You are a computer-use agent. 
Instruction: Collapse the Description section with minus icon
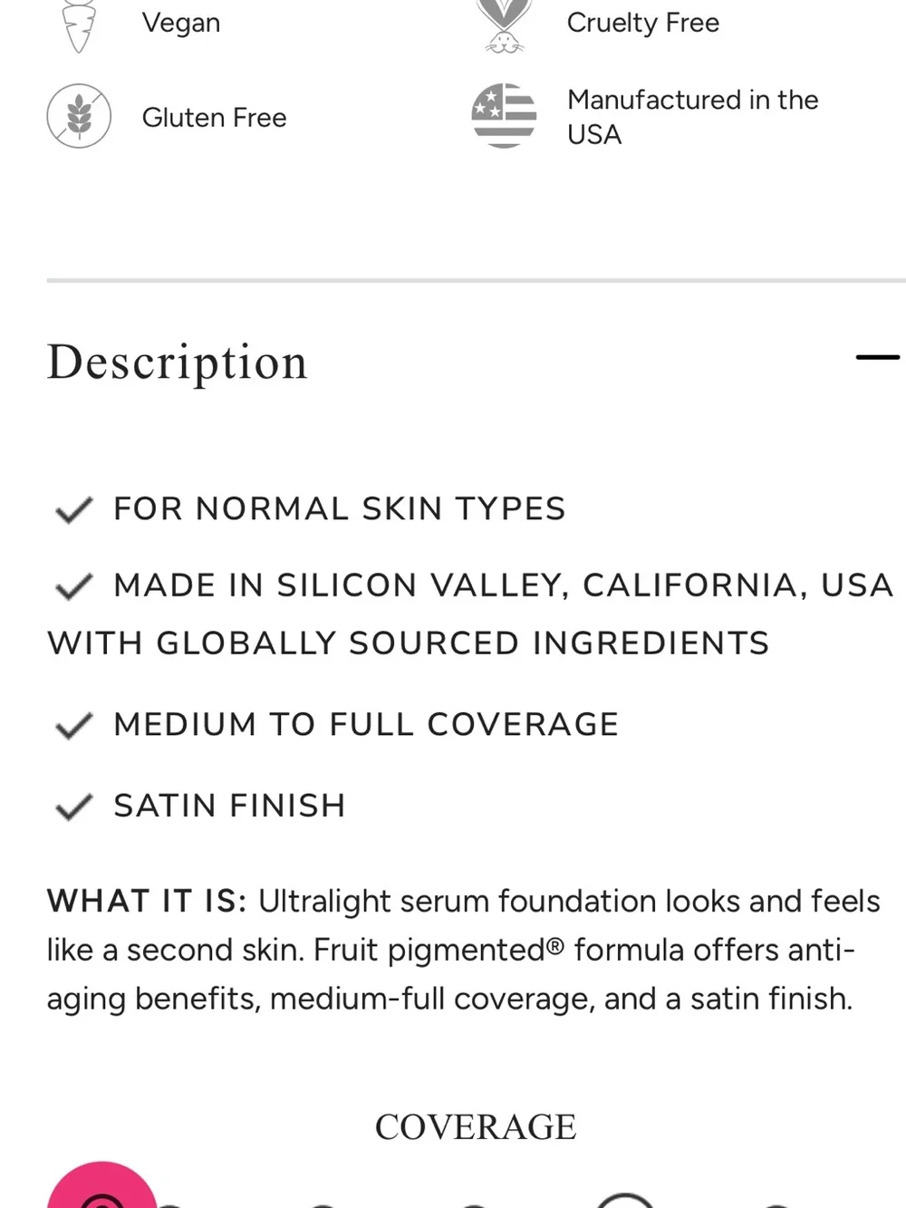coord(877,358)
